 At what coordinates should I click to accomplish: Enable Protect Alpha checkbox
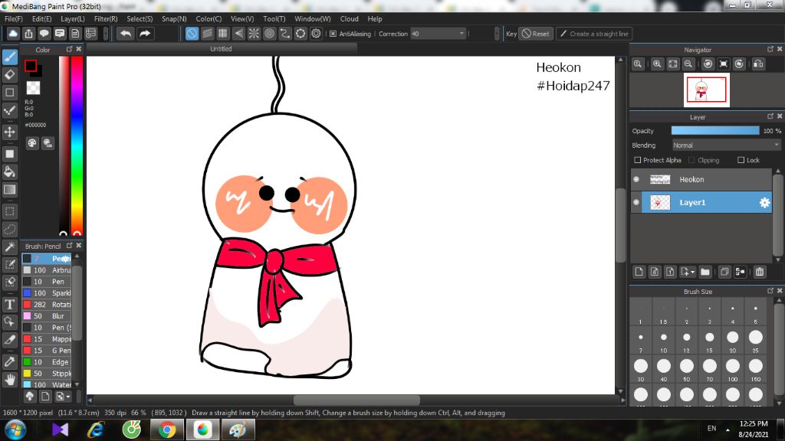[637, 160]
